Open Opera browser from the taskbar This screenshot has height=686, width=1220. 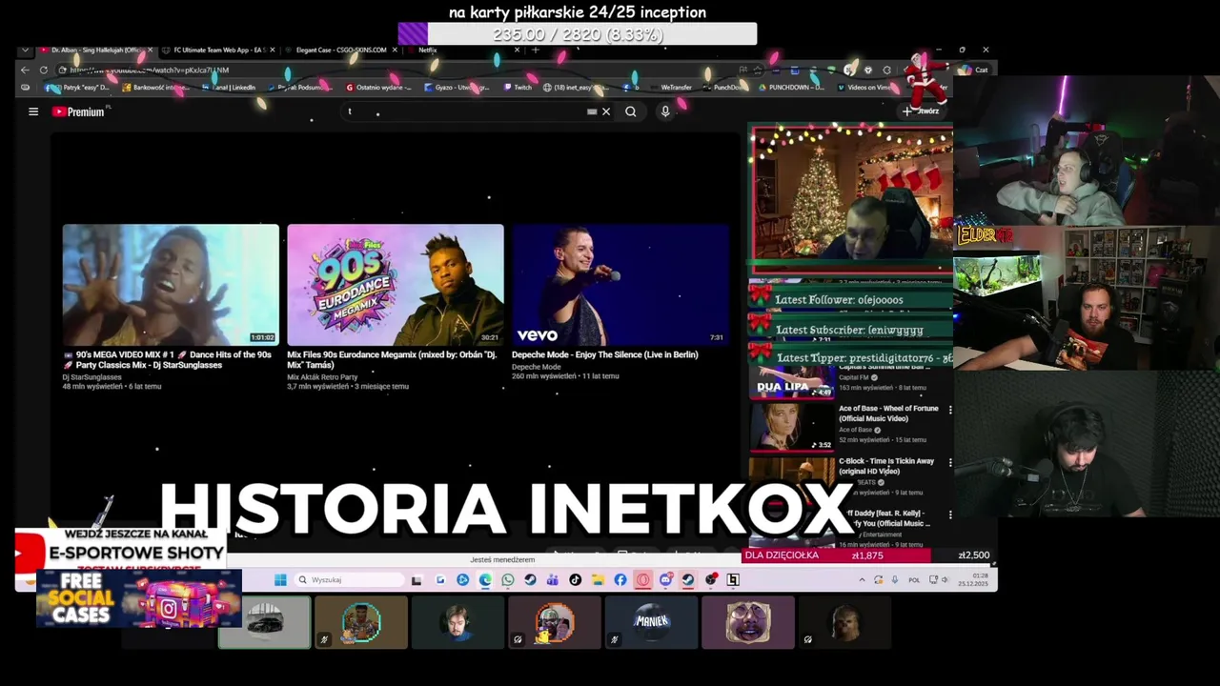pyautogui.click(x=643, y=579)
